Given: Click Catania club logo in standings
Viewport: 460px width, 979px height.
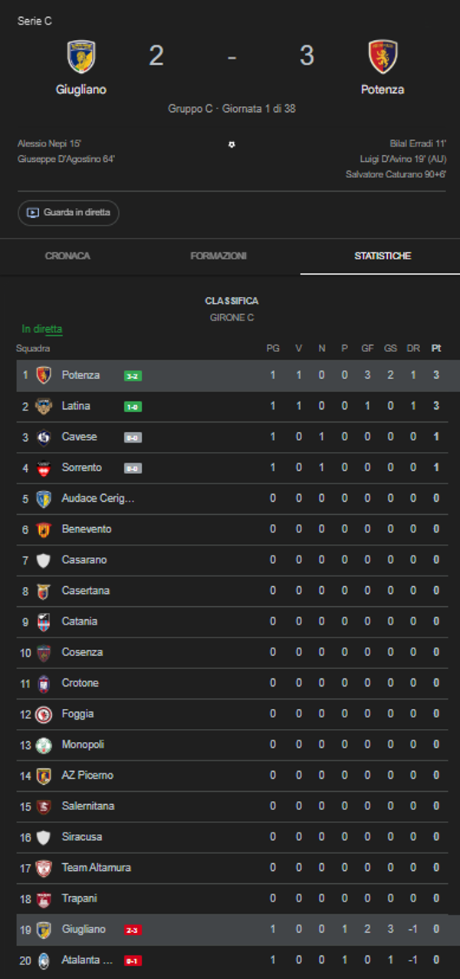Looking at the screenshot, I should tap(44, 621).
